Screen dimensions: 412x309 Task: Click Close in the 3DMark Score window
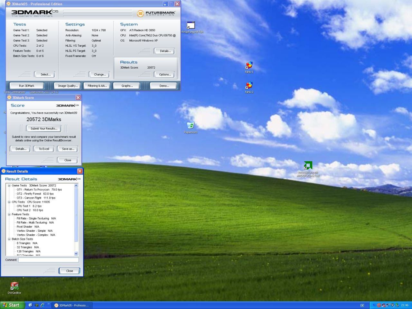point(68,160)
